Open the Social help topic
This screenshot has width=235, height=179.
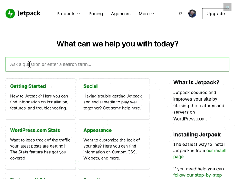click(90, 86)
